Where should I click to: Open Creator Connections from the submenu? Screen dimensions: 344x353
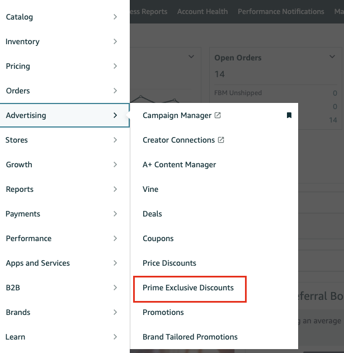[178, 140]
